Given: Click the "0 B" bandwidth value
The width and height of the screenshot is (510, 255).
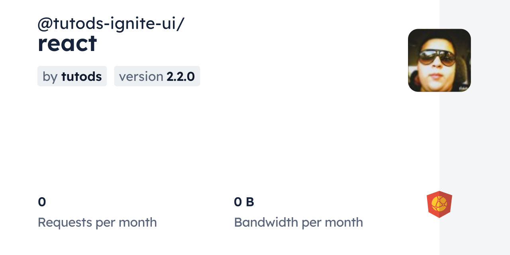Looking at the screenshot, I should tap(244, 202).
